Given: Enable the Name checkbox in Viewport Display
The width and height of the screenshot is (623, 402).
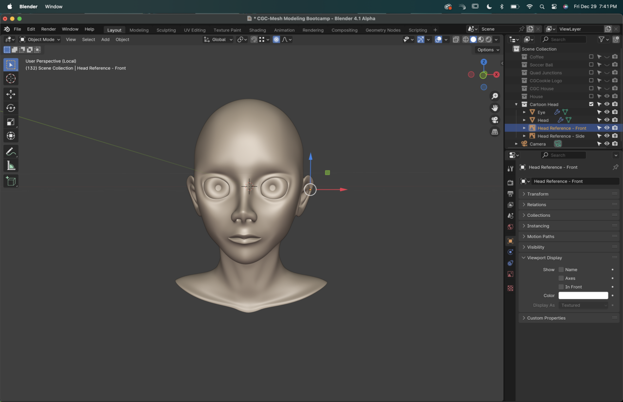Looking at the screenshot, I should (x=561, y=269).
